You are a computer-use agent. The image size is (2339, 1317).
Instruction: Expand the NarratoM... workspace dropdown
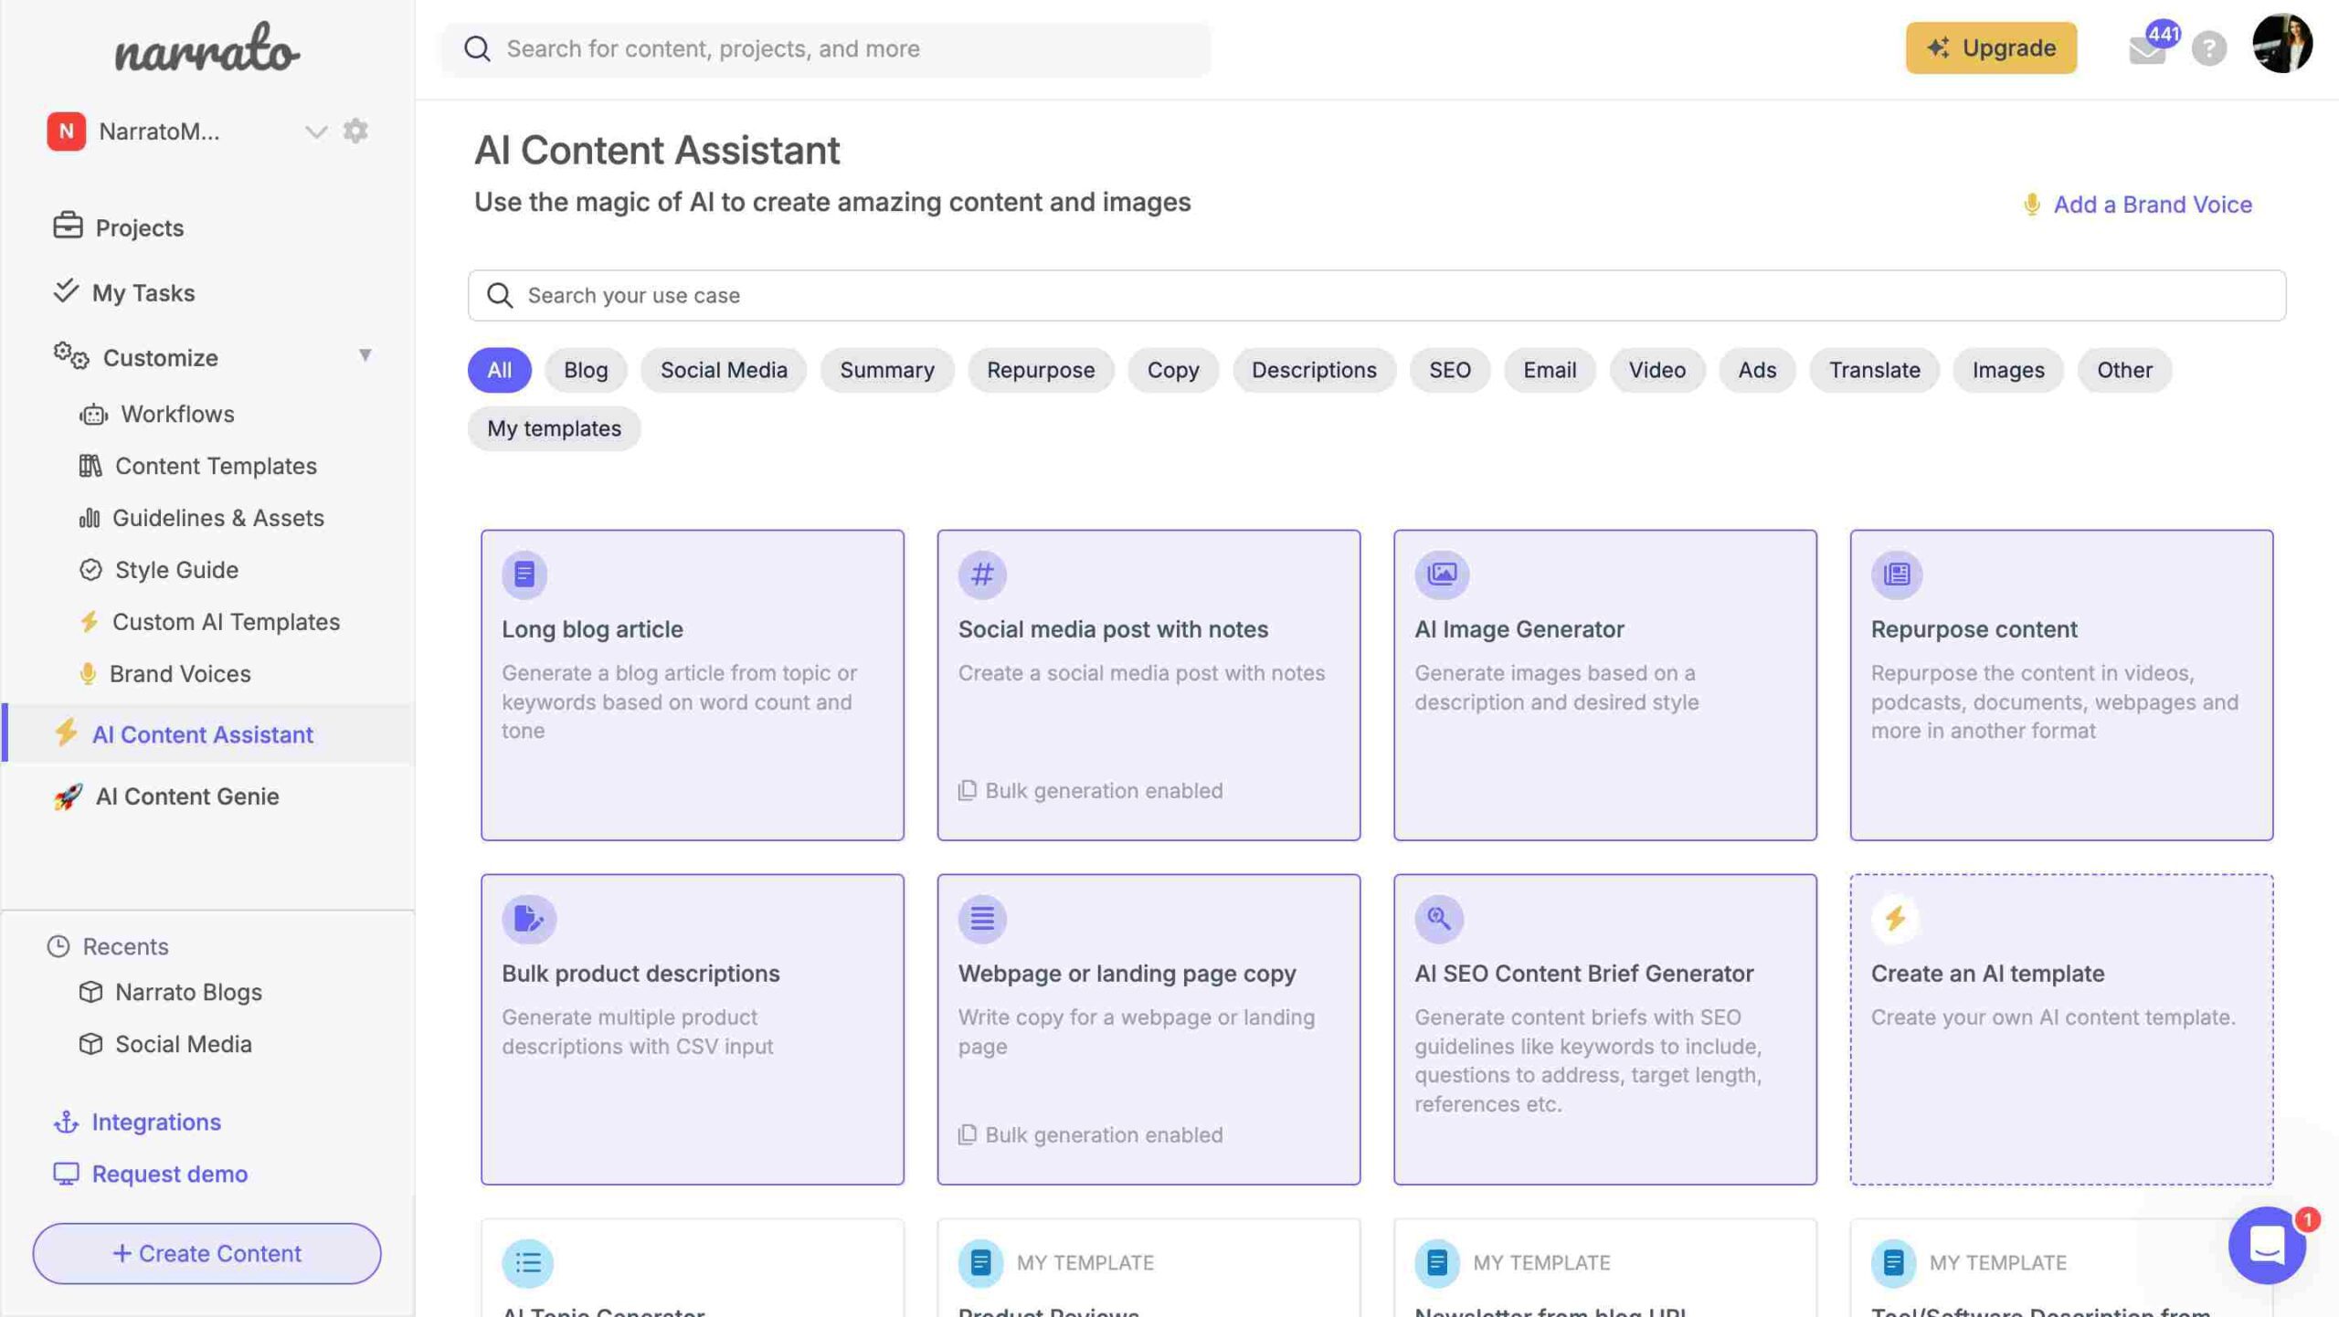315,130
